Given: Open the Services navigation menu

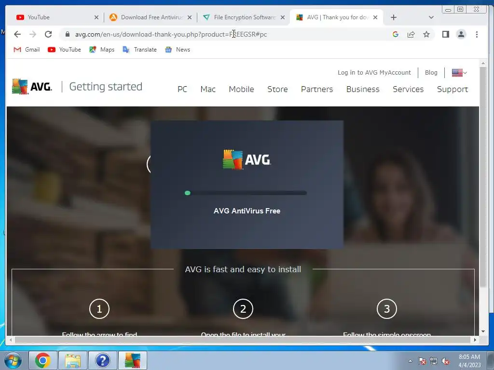Looking at the screenshot, I should click(x=408, y=89).
